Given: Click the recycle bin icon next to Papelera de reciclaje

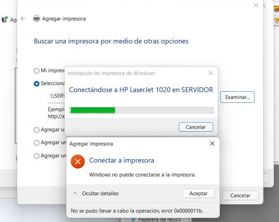Looking at the screenshot, I should [x=133, y=220].
